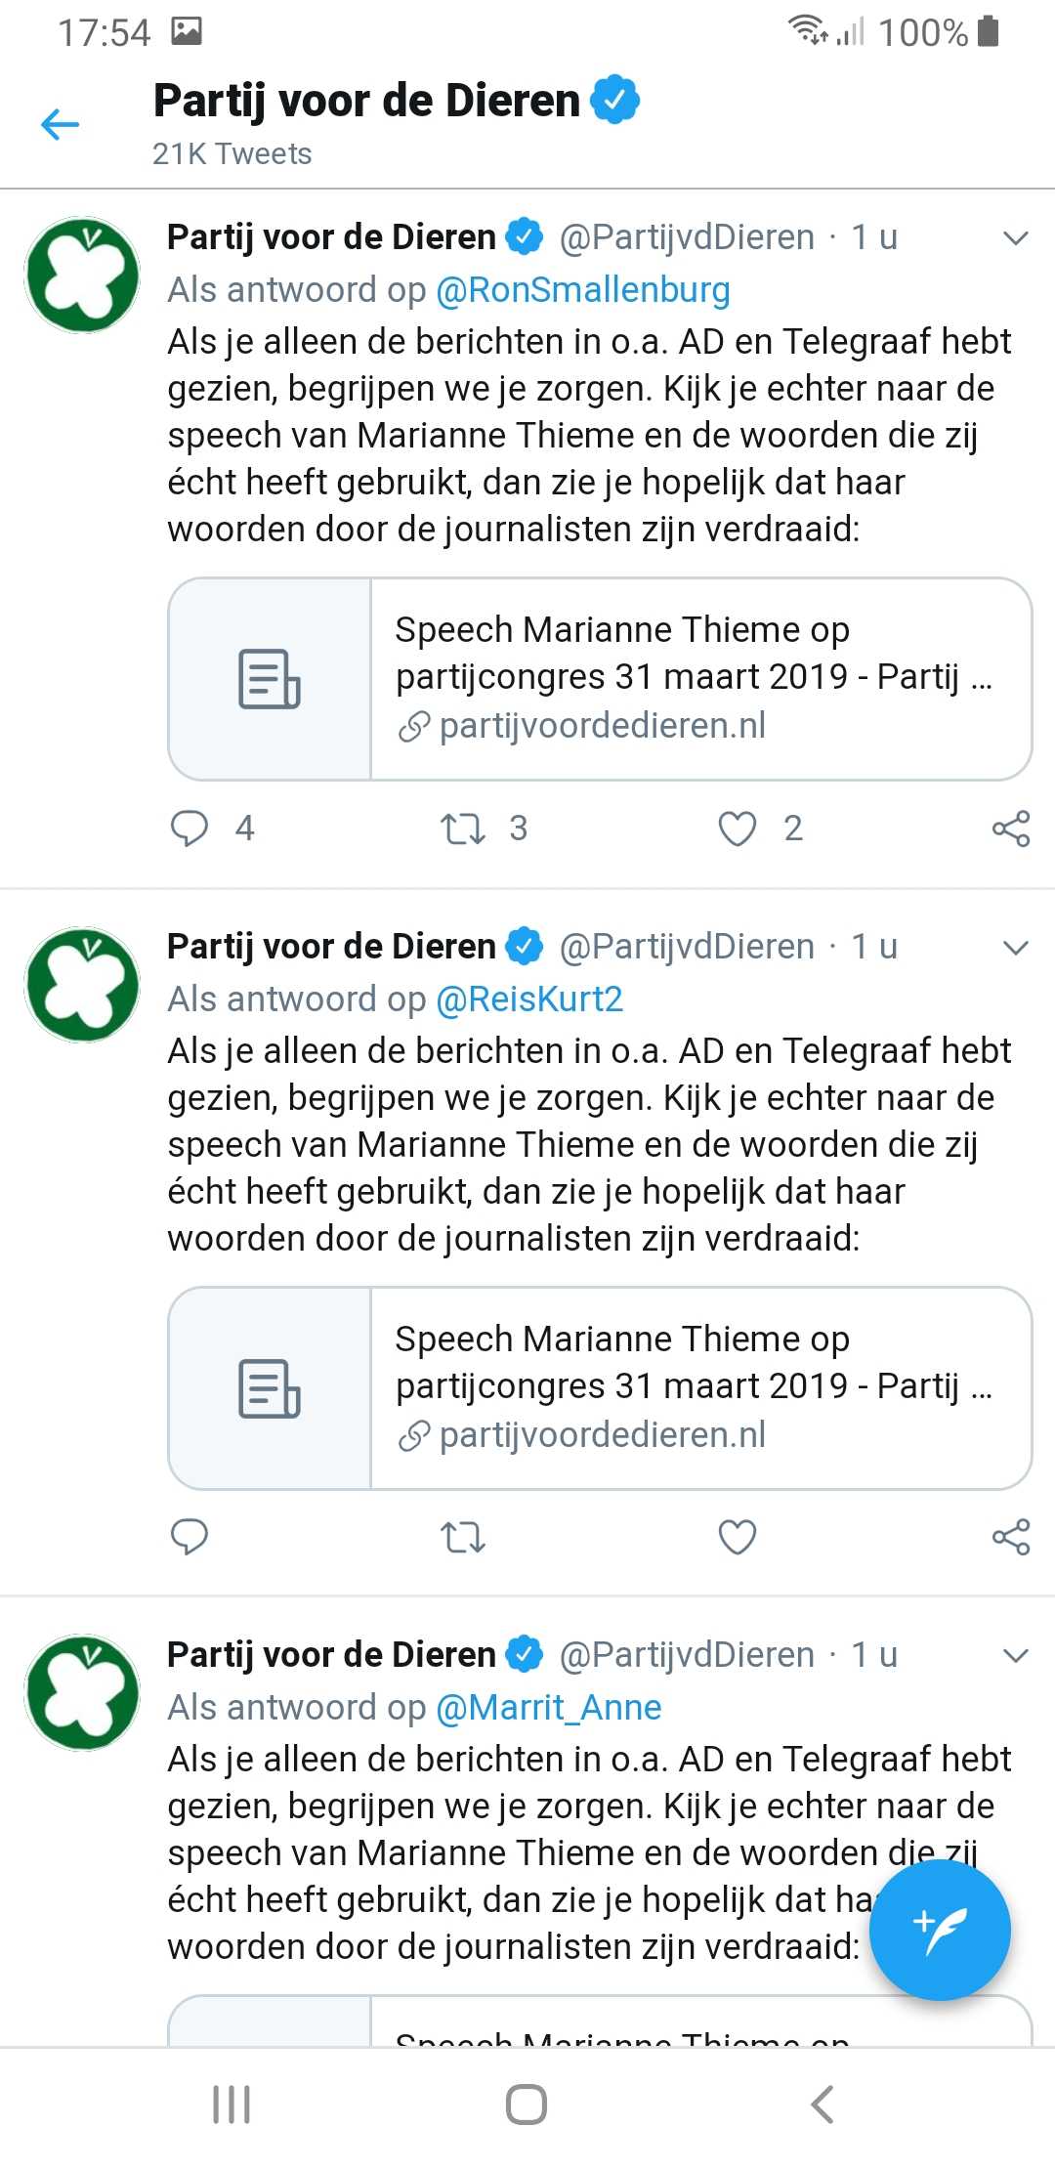Tap Partij voor de Dieren avatar on first tweet
This screenshot has height=2169, width=1055.
[x=83, y=275]
